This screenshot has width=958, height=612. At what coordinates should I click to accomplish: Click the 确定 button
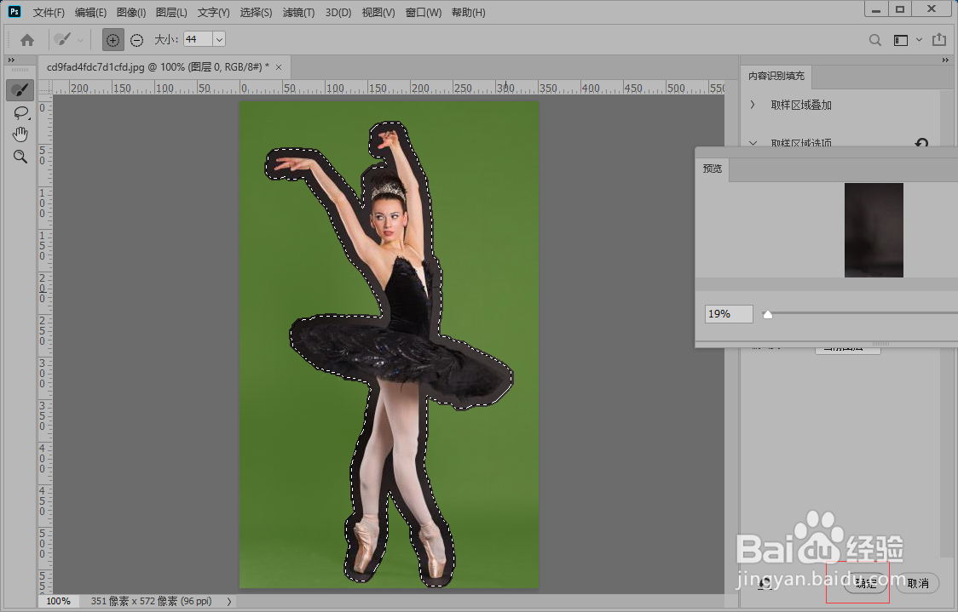tap(865, 583)
